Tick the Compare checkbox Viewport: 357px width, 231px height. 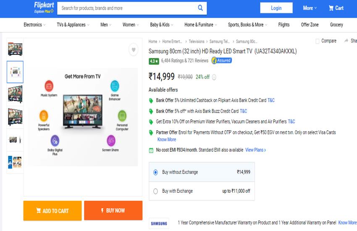click(x=318, y=41)
